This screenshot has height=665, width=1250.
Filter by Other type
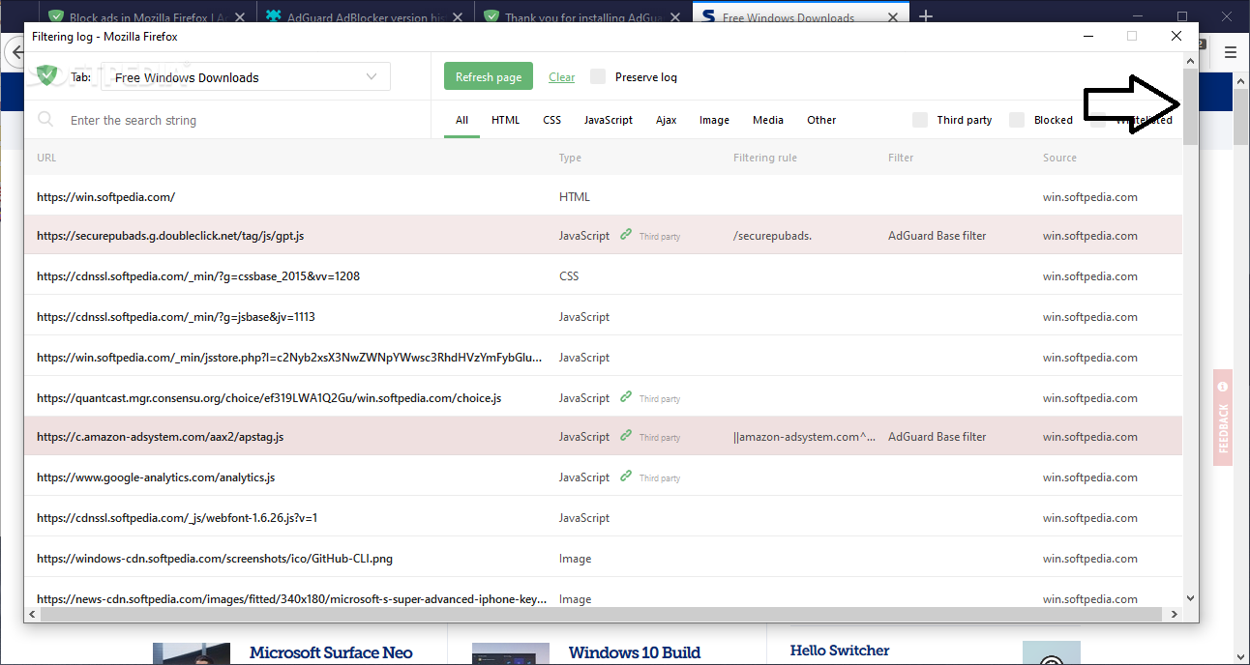point(821,120)
